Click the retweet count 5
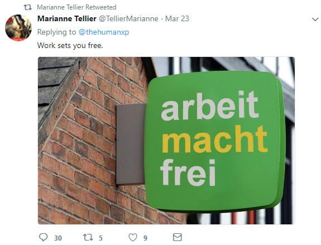This screenshot has height=245, width=321. click(100, 238)
